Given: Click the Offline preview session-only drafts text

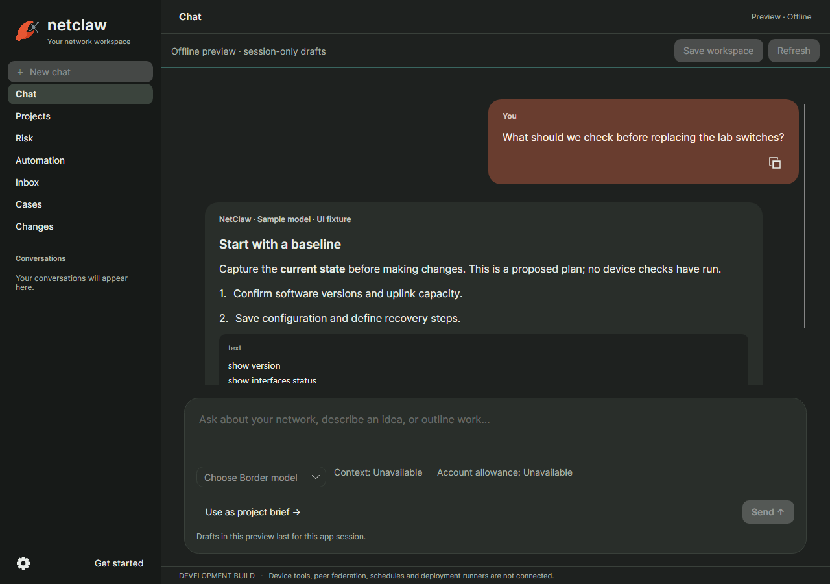Looking at the screenshot, I should tap(248, 51).
